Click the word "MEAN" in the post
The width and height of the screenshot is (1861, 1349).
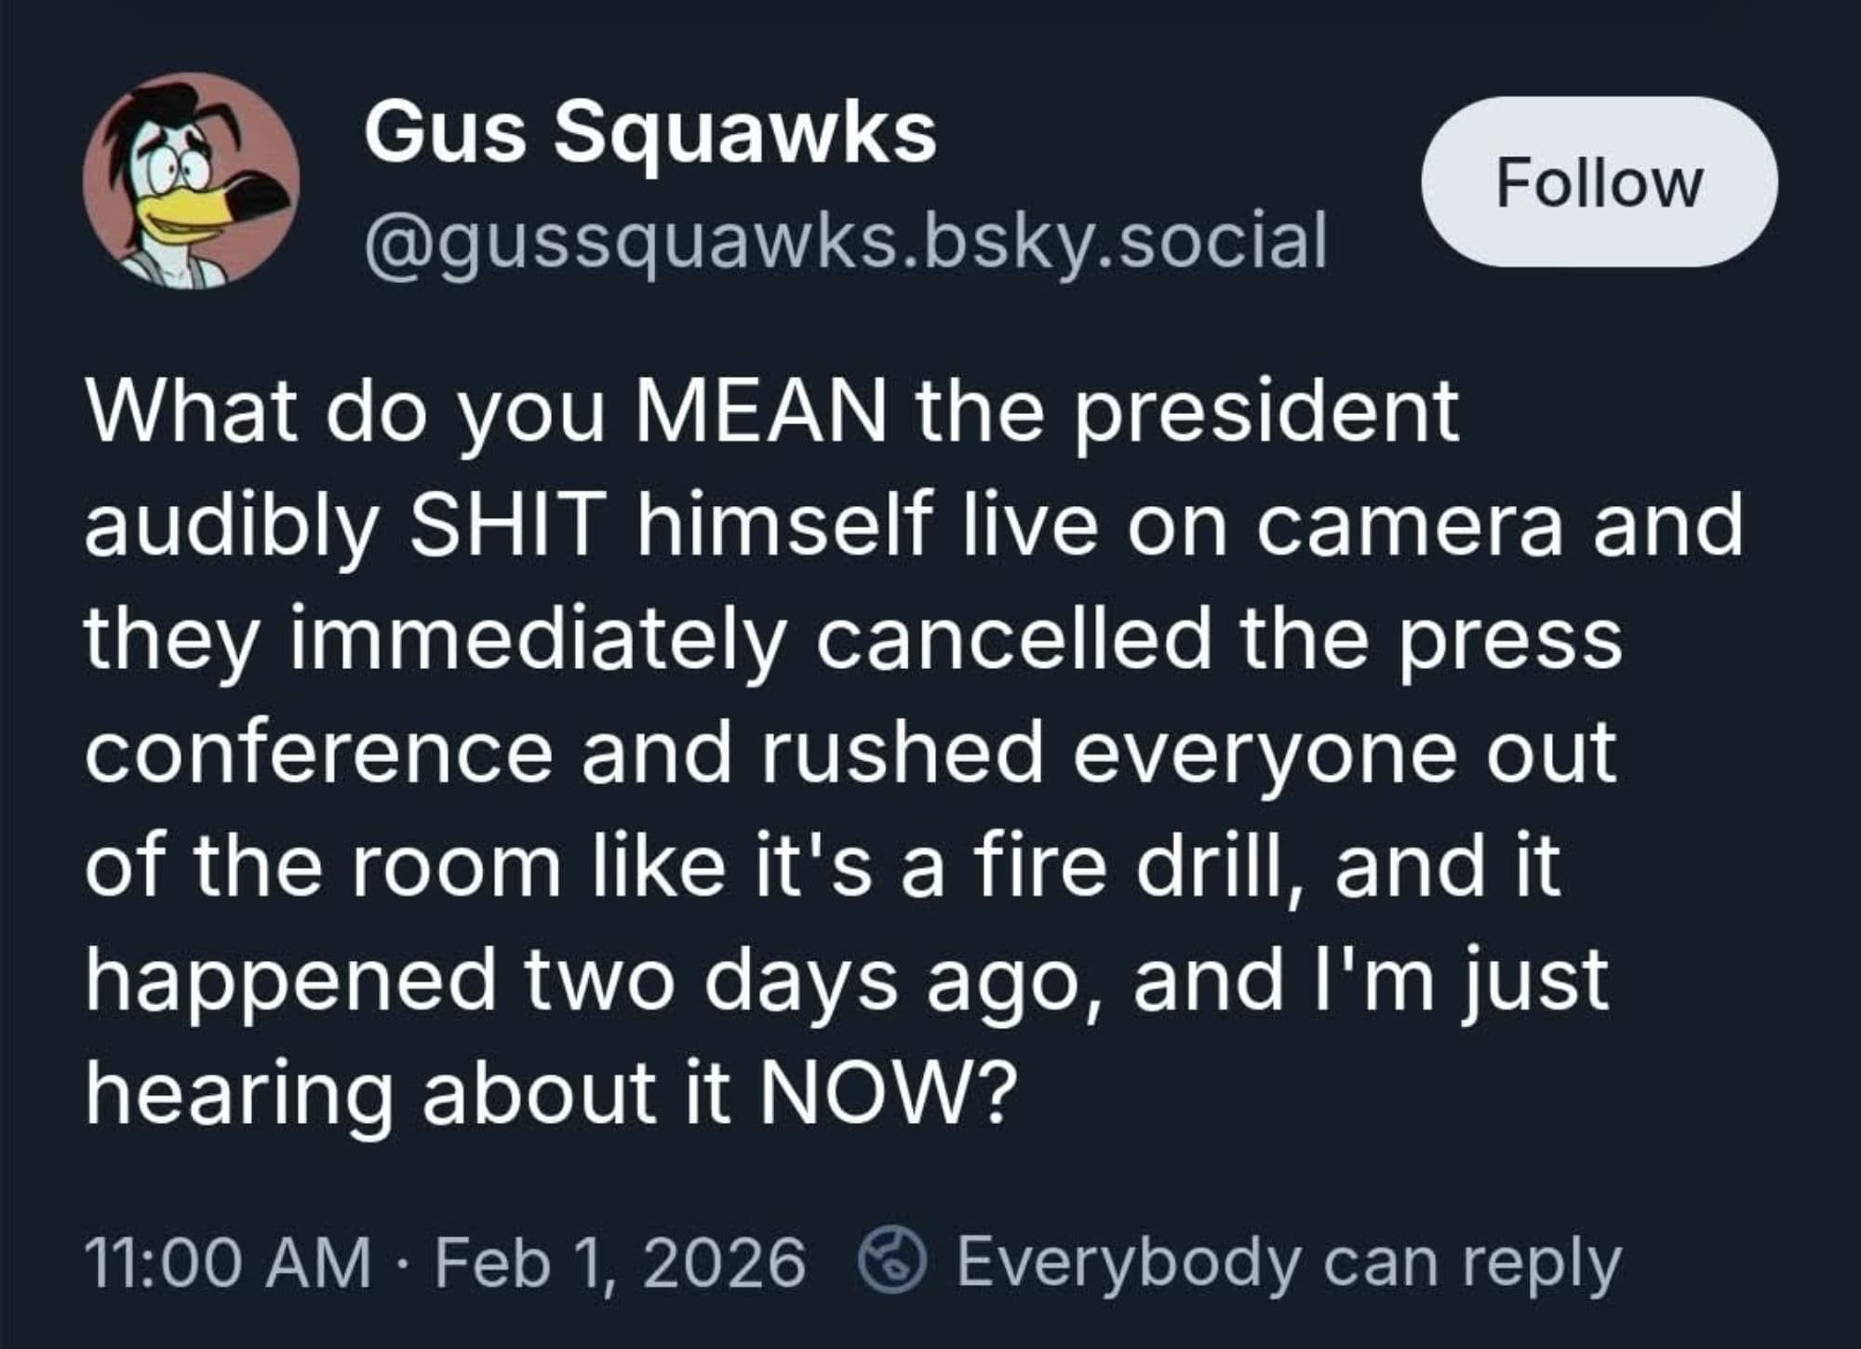point(760,411)
